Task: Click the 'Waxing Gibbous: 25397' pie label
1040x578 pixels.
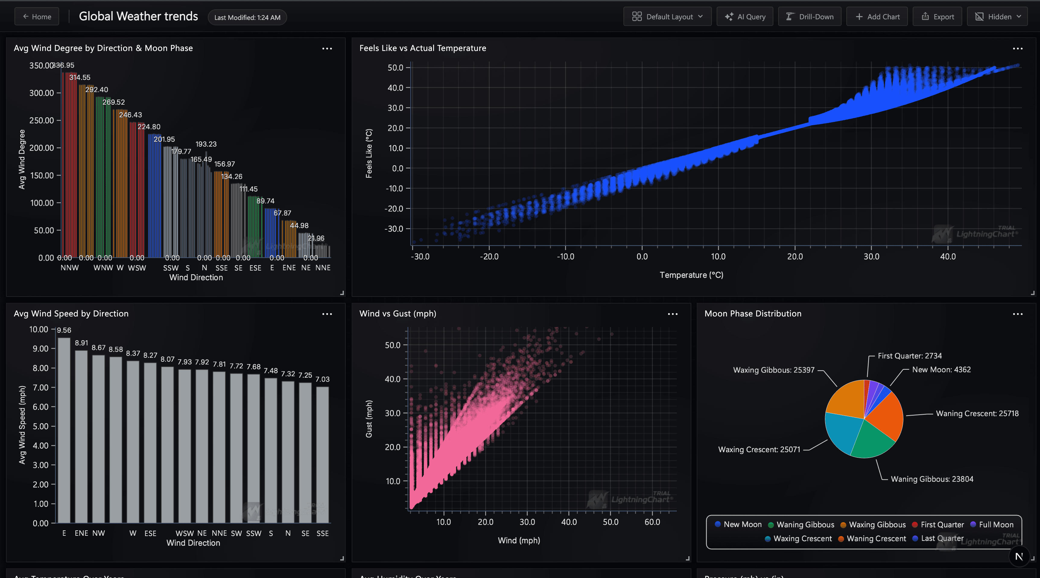Action: click(774, 370)
